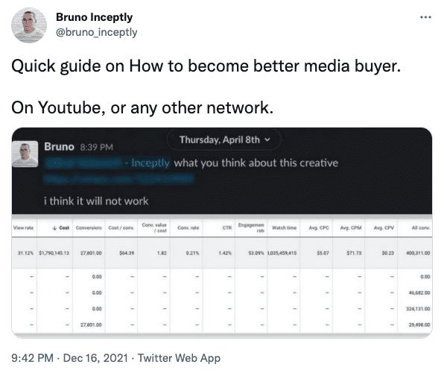This screenshot has height=376, width=444.
Task: Click the CTR column header
Action: pyautogui.click(x=226, y=228)
